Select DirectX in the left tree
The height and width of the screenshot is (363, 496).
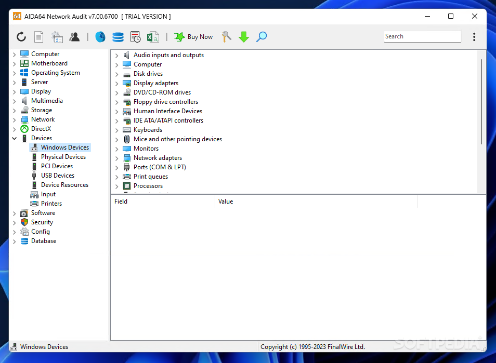(x=41, y=129)
